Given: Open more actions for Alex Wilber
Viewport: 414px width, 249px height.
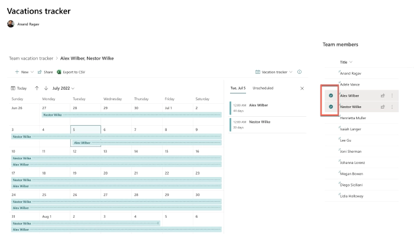Looking at the screenshot, I should coord(392,96).
